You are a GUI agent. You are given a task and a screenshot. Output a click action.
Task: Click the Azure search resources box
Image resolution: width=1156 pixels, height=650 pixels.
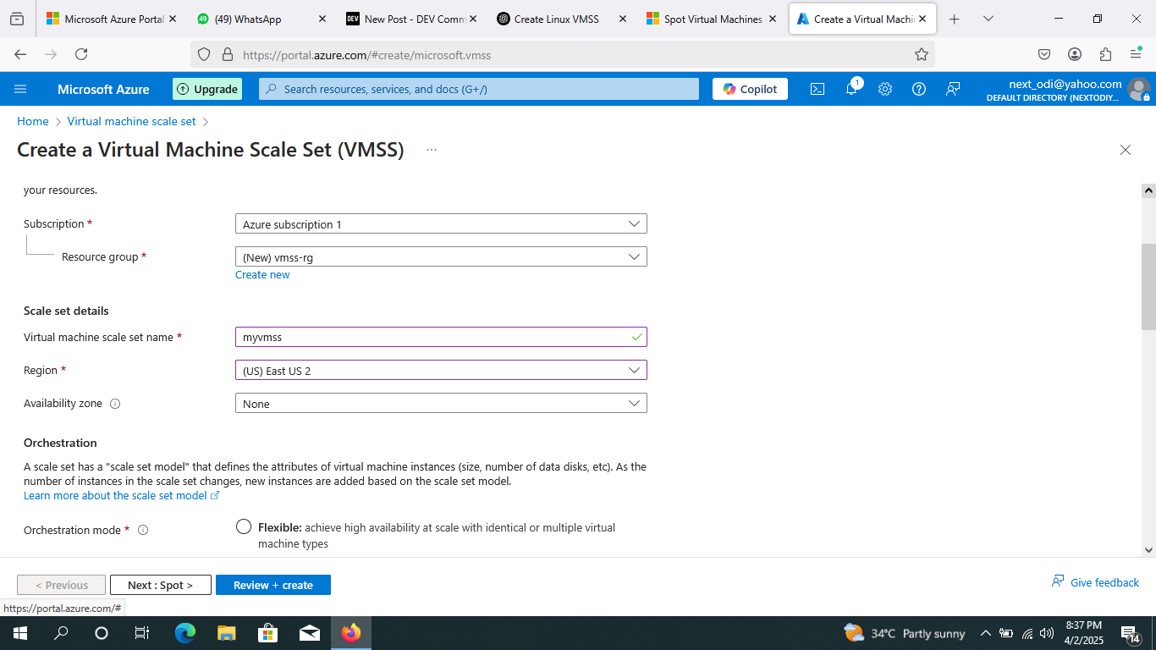click(479, 89)
